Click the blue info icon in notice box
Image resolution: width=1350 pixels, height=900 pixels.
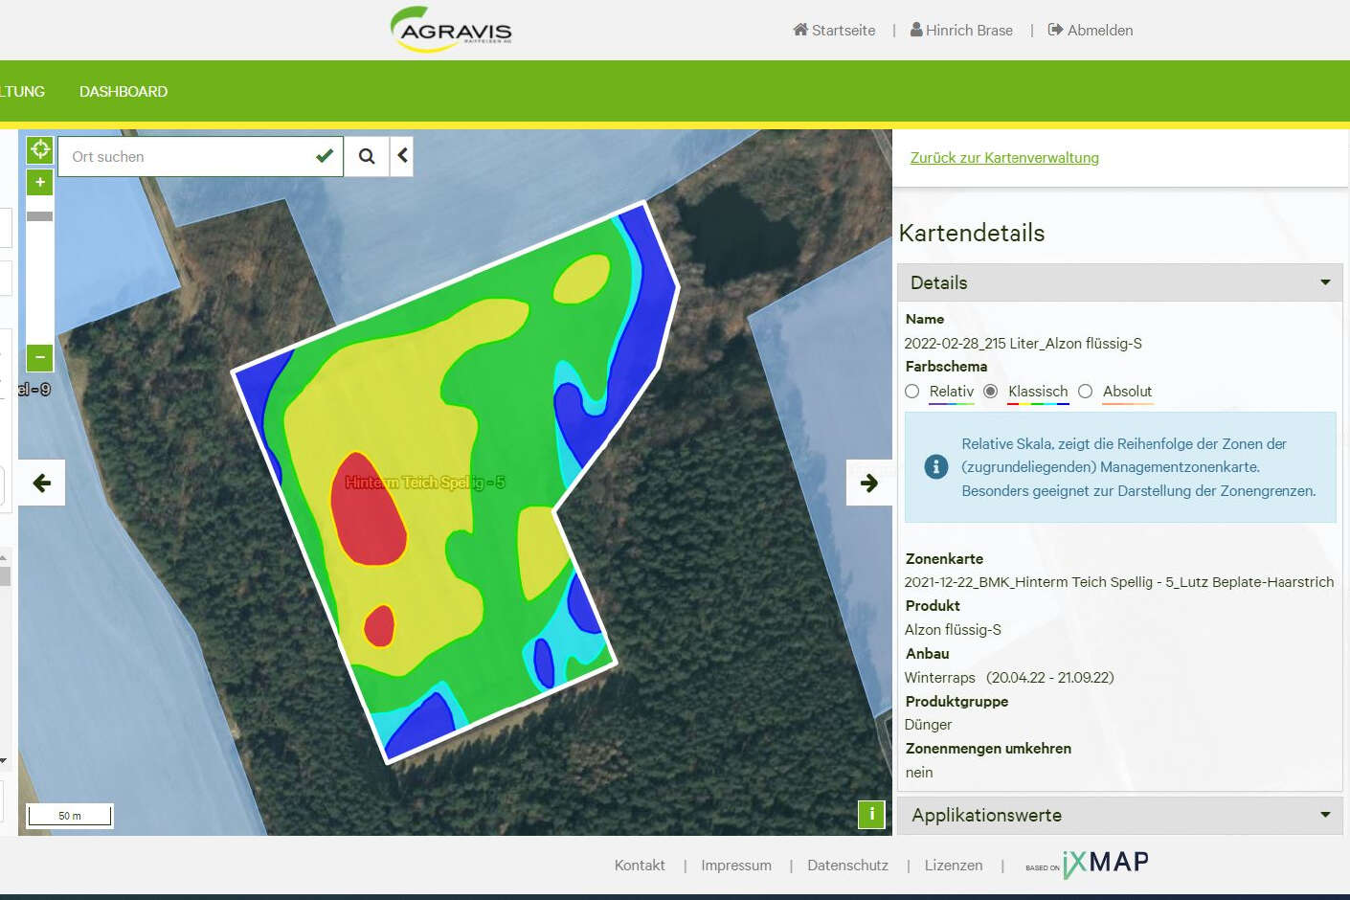coord(936,466)
